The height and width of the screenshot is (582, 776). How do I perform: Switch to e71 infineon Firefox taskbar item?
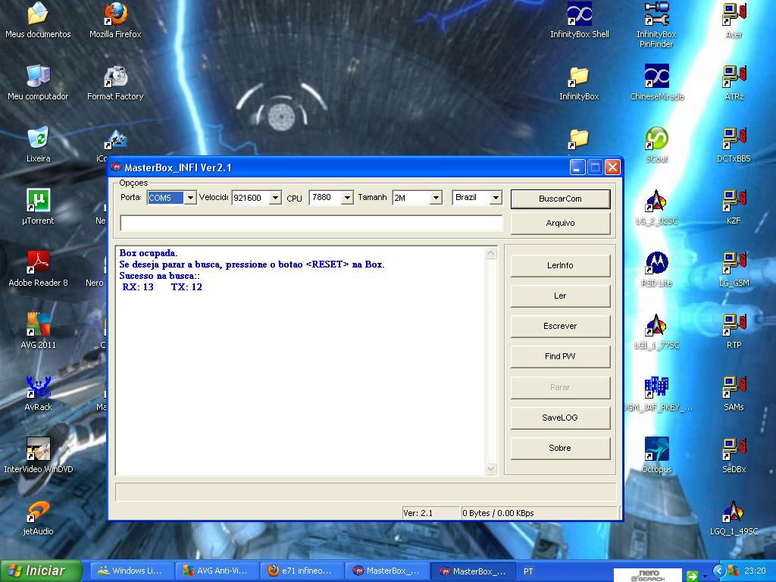(302, 571)
